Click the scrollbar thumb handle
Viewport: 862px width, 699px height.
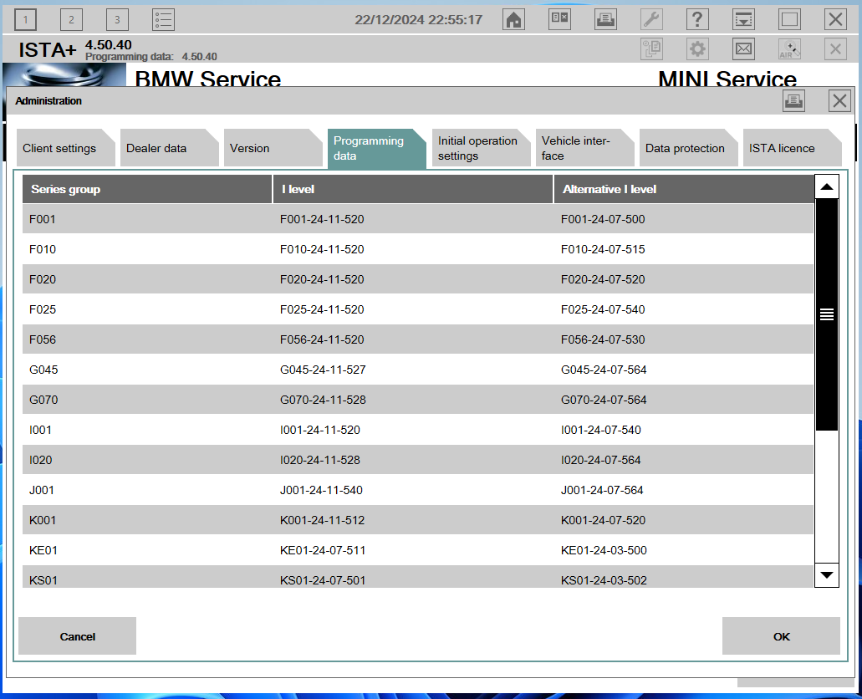point(827,314)
